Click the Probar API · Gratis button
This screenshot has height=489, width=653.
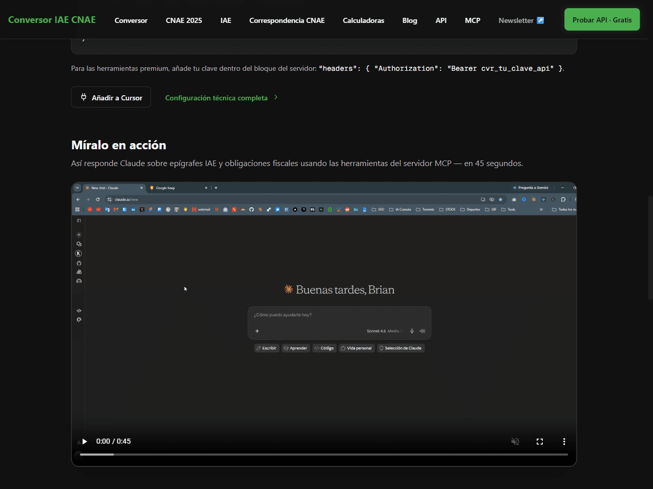point(602,20)
